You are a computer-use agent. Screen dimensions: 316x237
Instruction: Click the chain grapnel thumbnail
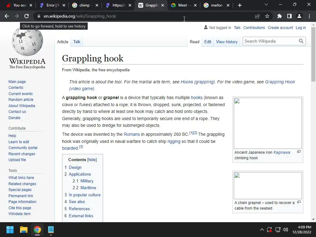click(268, 185)
